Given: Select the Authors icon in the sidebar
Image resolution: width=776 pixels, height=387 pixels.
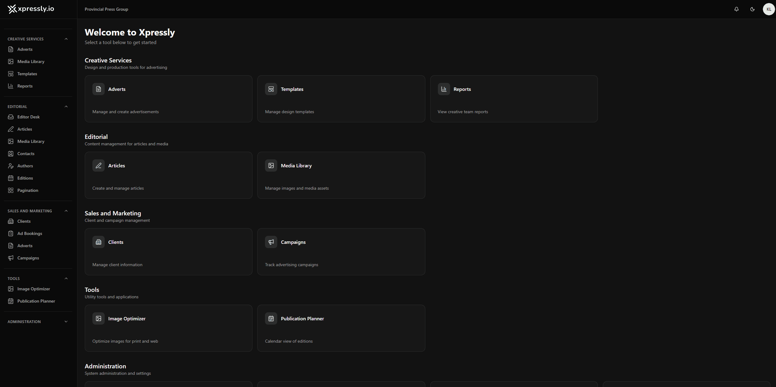Looking at the screenshot, I should [11, 166].
